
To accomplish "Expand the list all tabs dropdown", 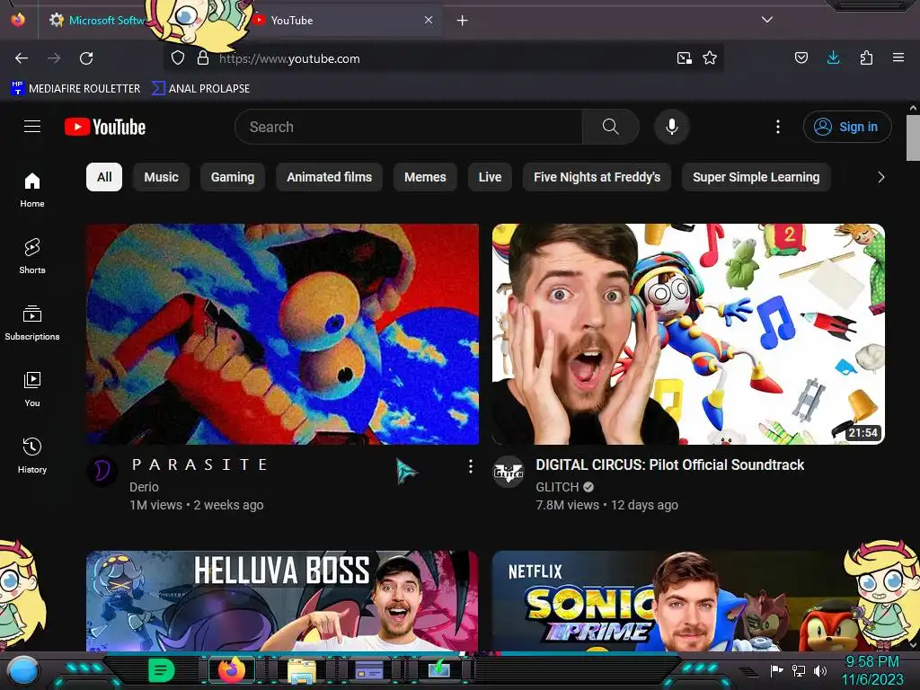I will click(767, 20).
